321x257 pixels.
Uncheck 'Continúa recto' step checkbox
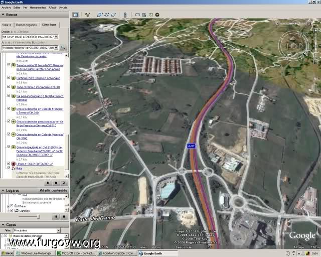pos(9,77)
